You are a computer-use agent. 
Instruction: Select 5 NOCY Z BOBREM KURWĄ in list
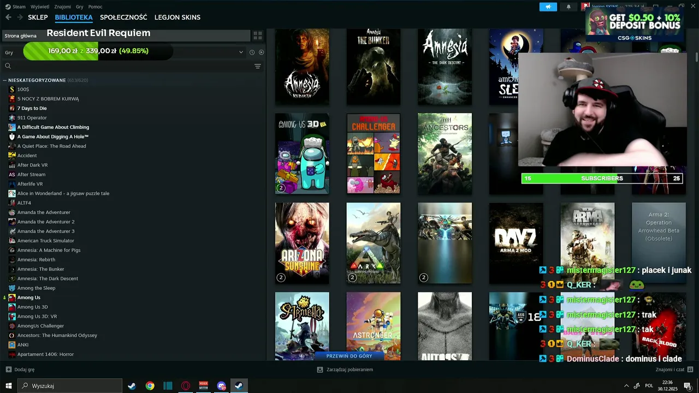pos(48,99)
